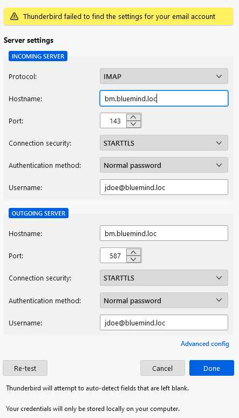Decrease incoming port with down arrow
The image size is (239, 418).
point(133,124)
